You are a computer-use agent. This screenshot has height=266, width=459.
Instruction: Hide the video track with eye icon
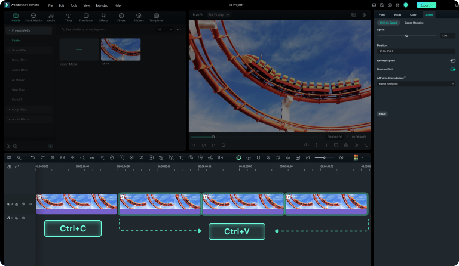point(30,204)
